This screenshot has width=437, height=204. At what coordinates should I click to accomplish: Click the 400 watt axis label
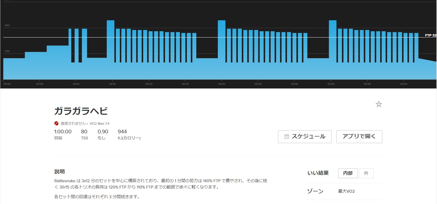[x=7, y=25]
